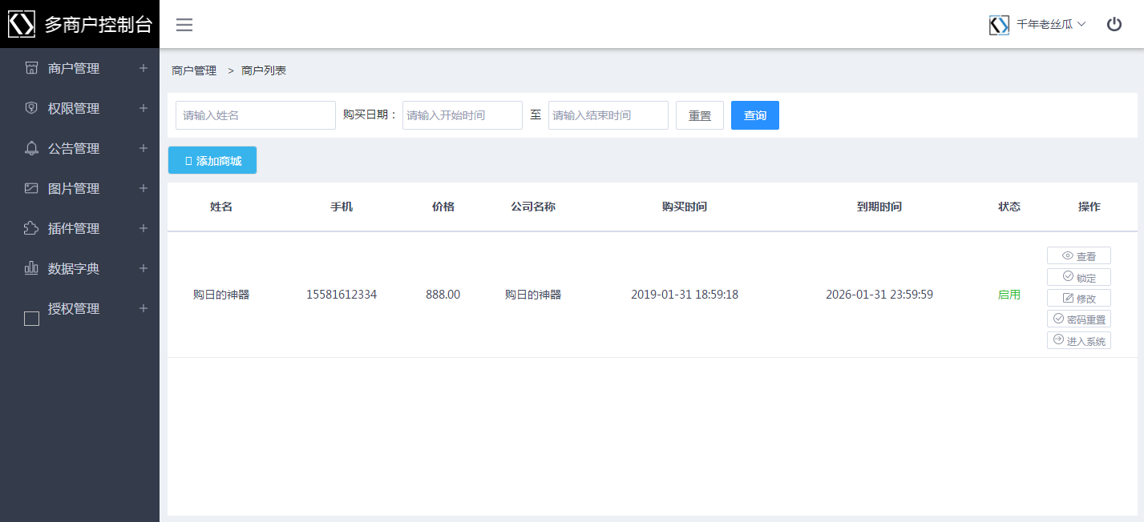Click the user avatar beside 千年老丝瓜

999,25
